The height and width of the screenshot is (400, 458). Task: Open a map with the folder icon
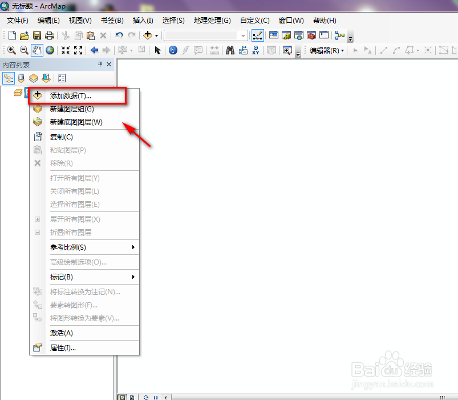(25, 35)
